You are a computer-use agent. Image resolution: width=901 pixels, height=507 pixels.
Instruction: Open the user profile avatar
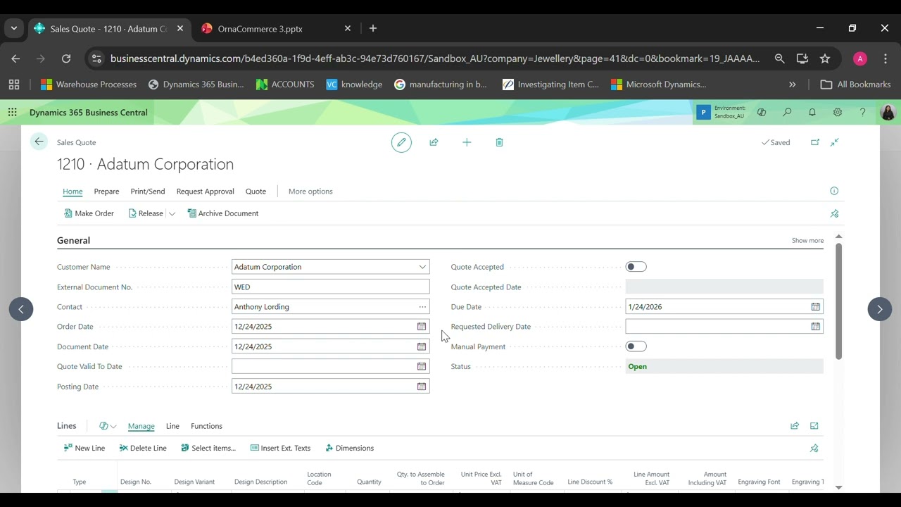(888, 112)
